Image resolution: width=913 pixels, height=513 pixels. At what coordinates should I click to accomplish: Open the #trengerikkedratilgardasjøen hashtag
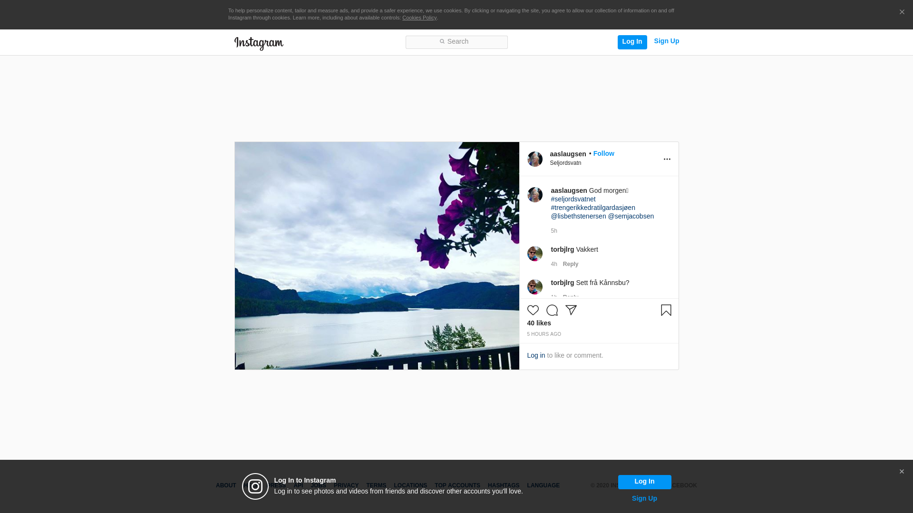point(593,208)
